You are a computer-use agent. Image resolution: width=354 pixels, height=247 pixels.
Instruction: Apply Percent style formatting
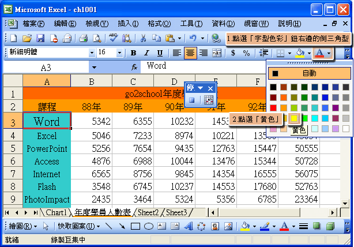coord(246,53)
